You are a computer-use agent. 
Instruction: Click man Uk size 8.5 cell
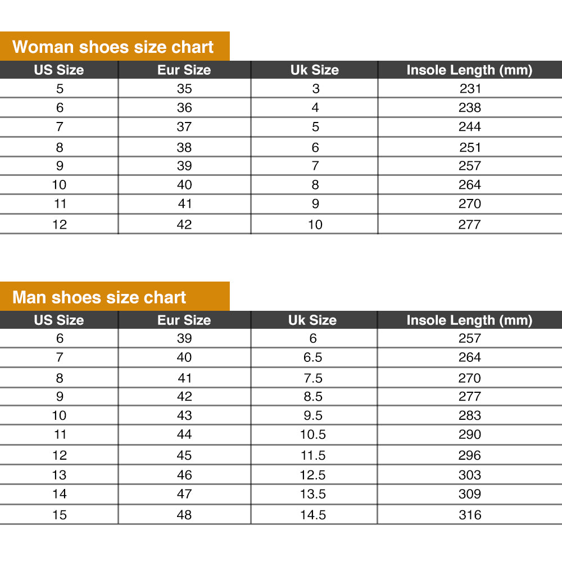tap(313, 397)
